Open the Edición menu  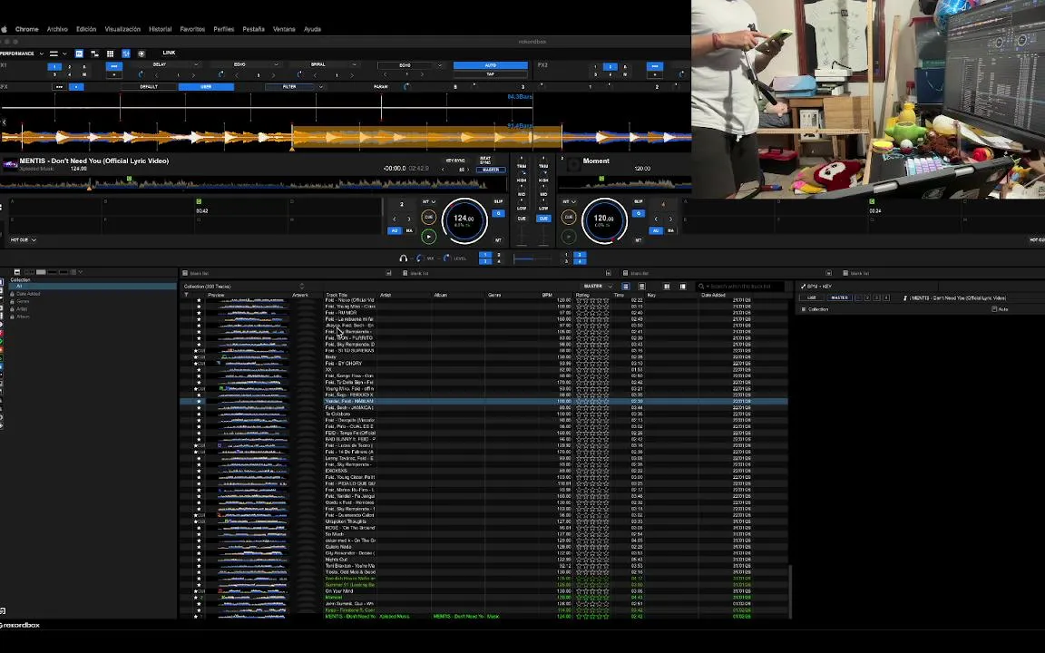pos(86,29)
